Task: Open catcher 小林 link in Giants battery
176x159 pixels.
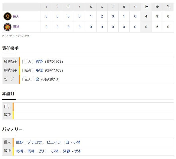Action: pyautogui.click(x=77, y=142)
